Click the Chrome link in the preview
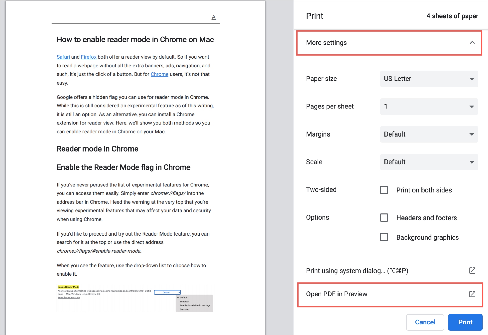This screenshot has height=335, width=488. click(x=159, y=74)
